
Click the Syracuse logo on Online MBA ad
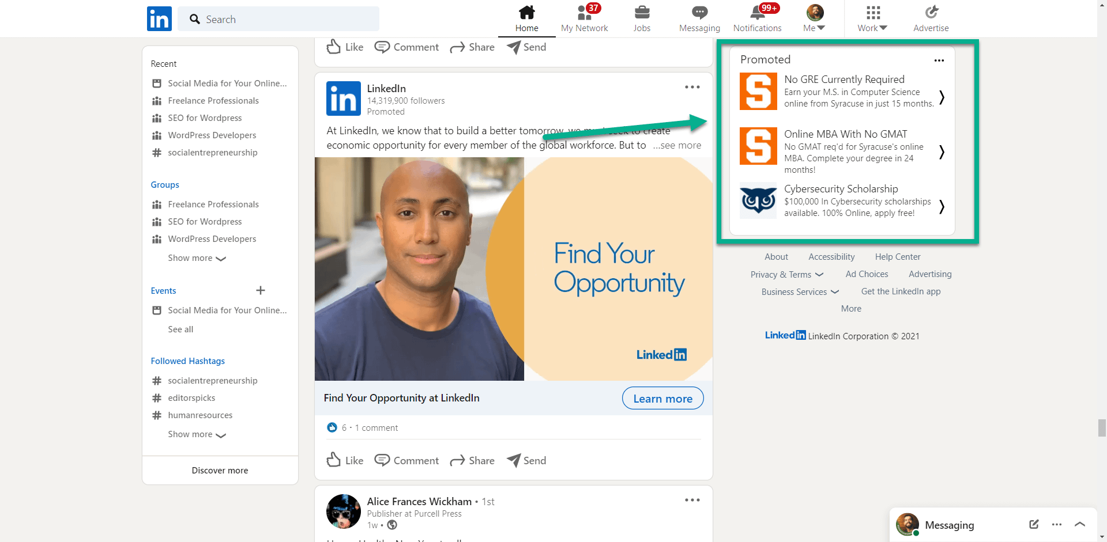pyautogui.click(x=758, y=146)
